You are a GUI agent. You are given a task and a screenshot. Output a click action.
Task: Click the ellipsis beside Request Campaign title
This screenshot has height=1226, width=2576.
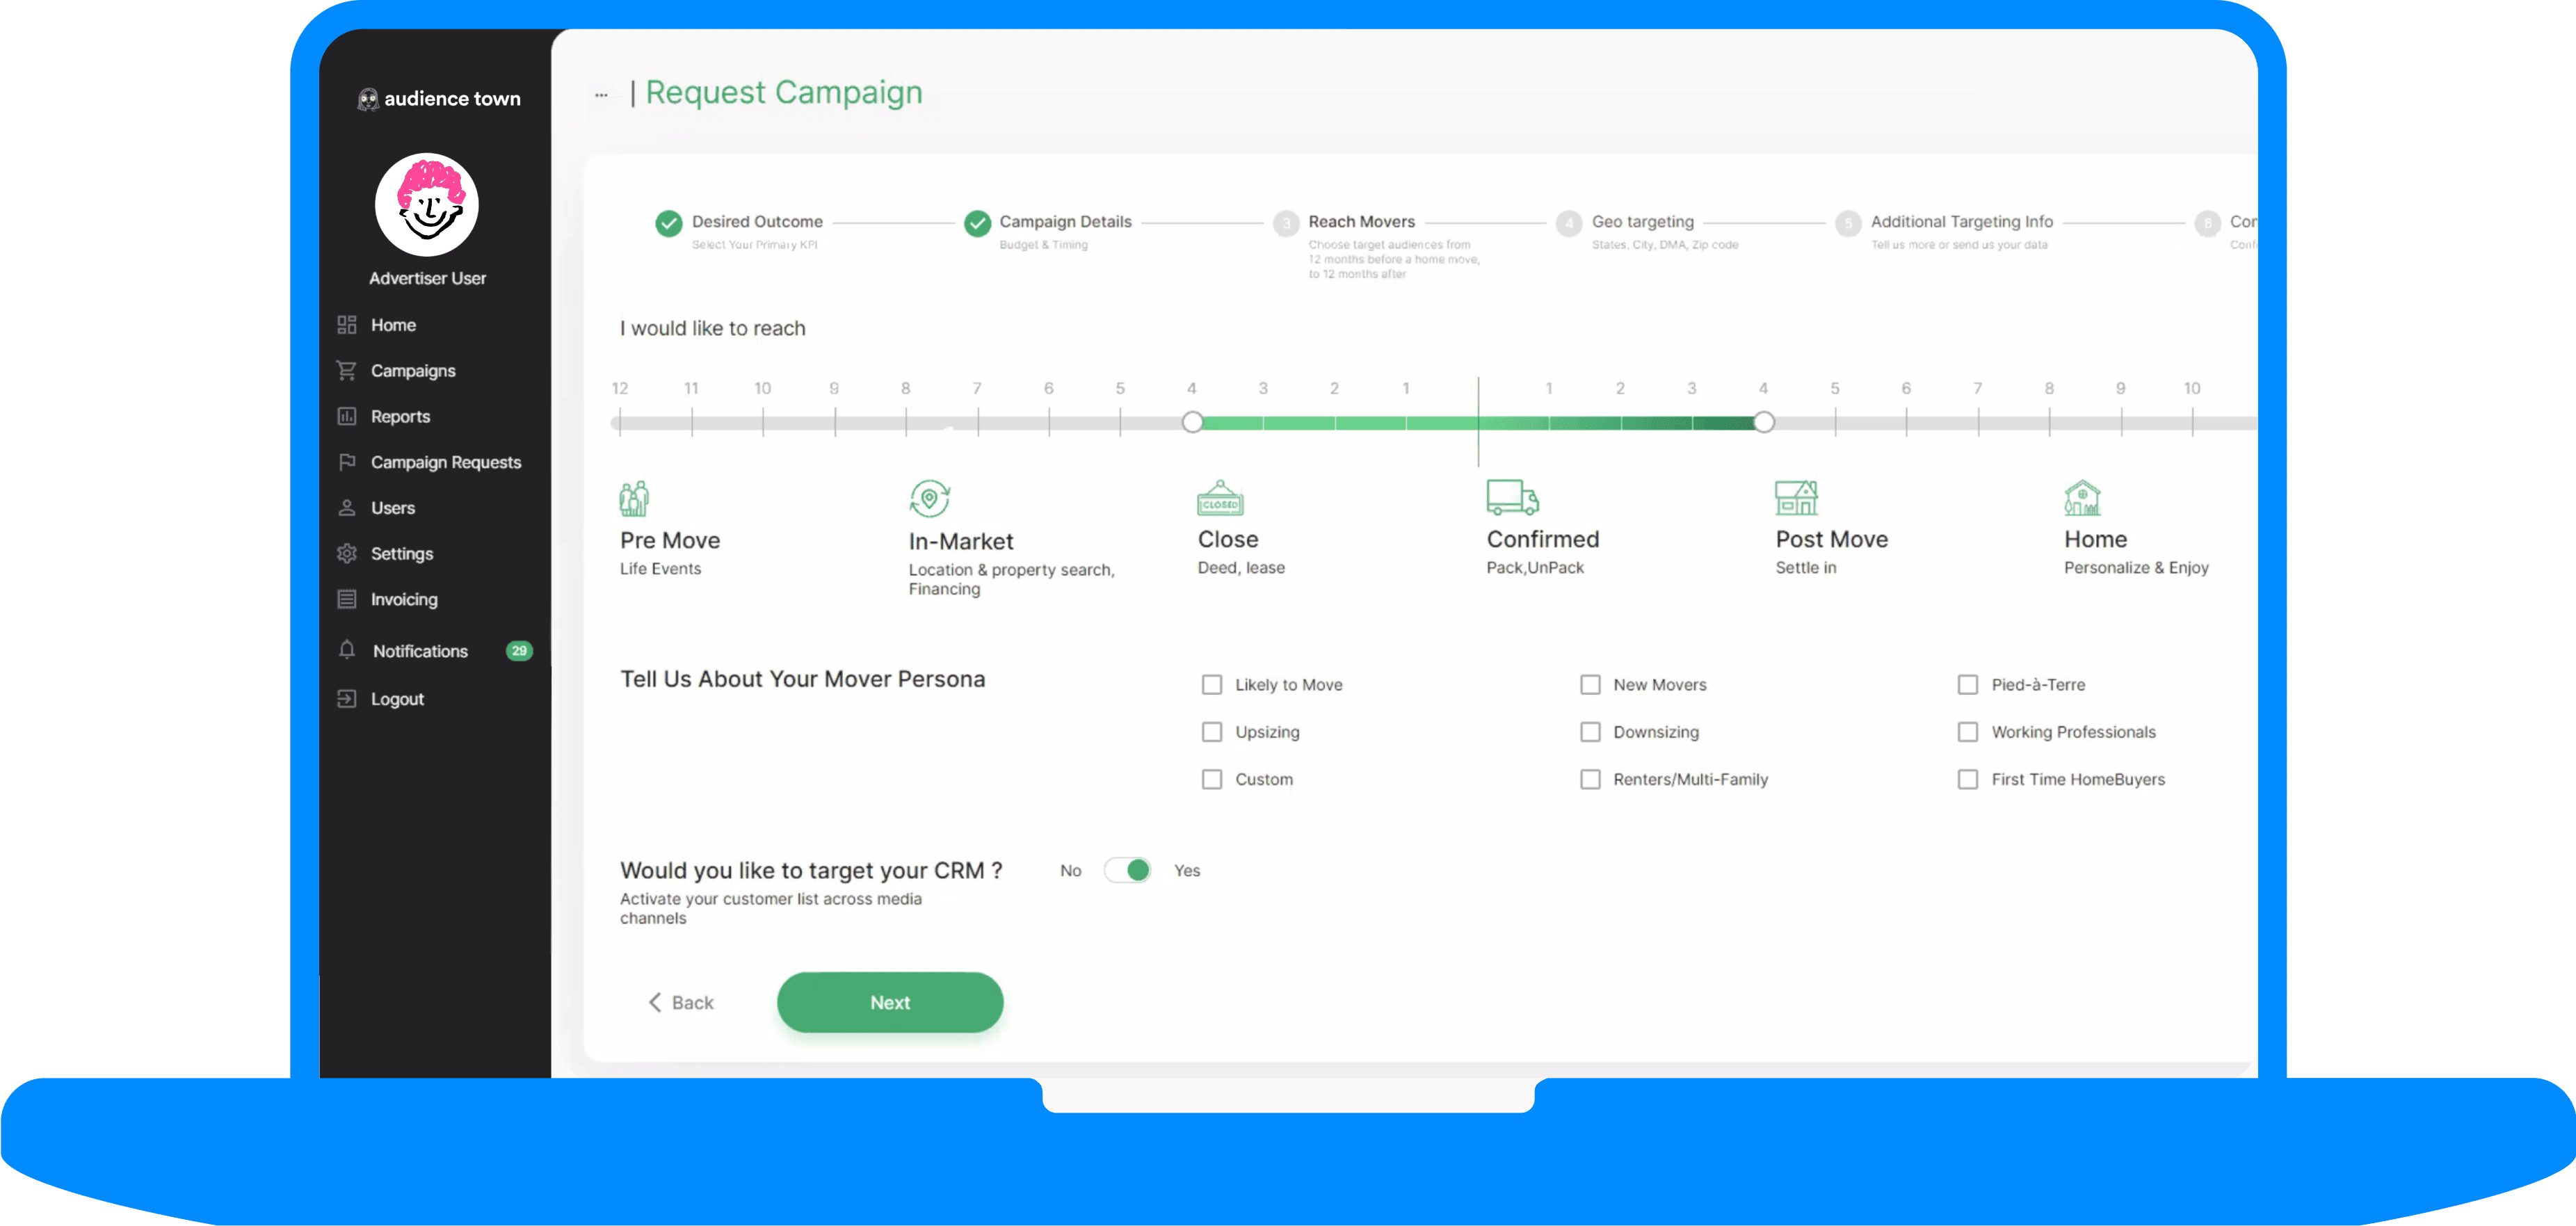click(601, 95)
